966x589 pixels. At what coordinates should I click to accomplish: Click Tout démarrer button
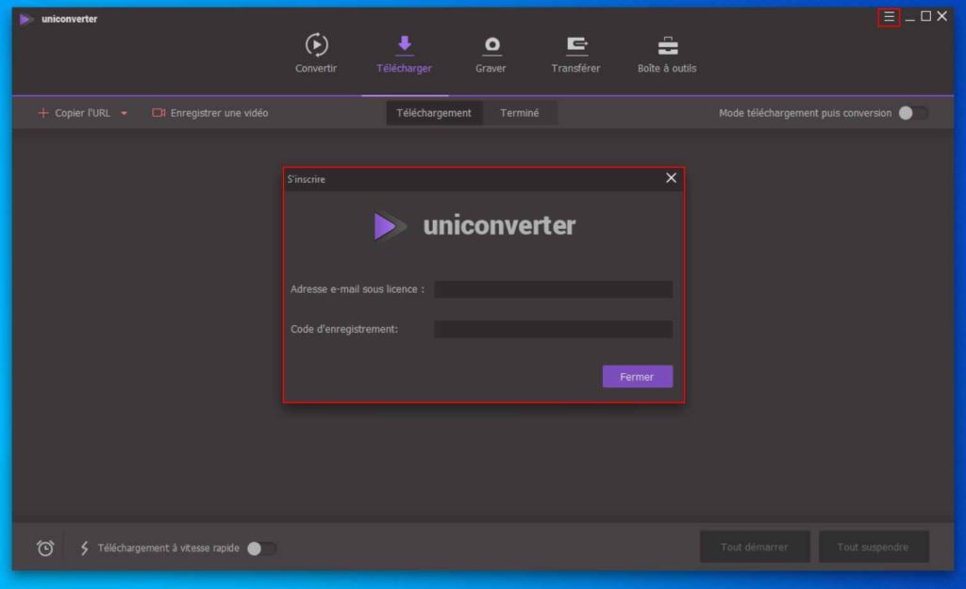pyautogui.click(x=755, y=547)
